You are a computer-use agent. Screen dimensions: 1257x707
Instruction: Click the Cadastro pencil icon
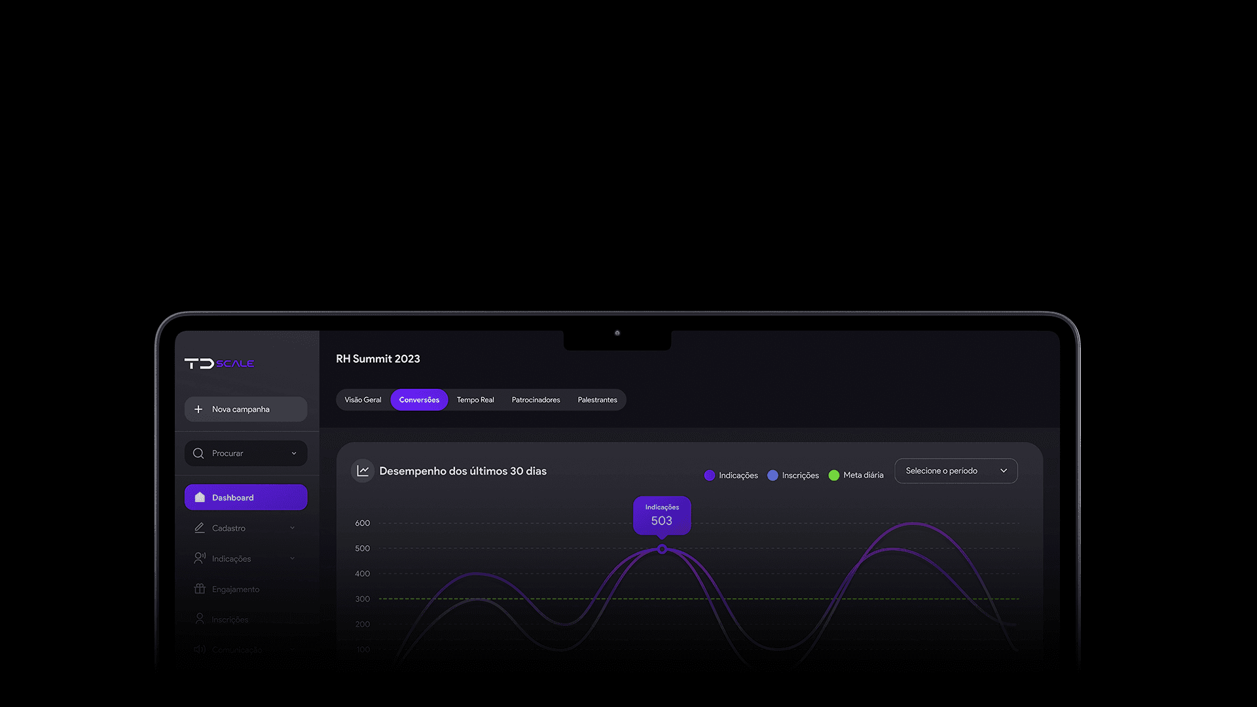pos(200,528)
